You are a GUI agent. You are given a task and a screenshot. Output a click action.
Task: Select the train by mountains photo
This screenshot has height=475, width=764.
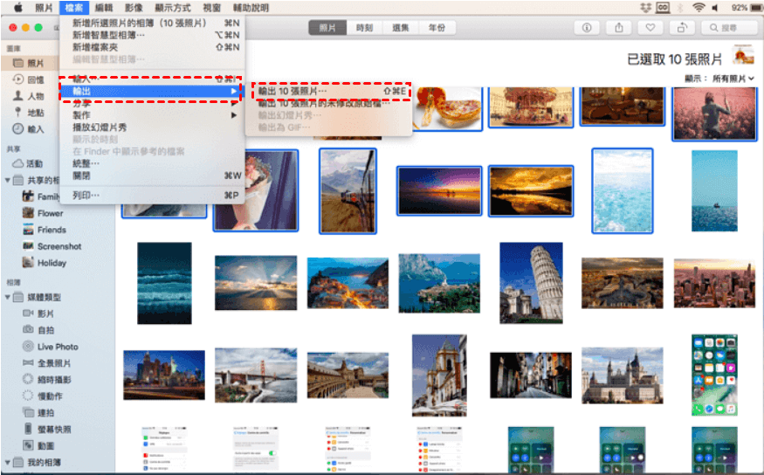point(348,191)
